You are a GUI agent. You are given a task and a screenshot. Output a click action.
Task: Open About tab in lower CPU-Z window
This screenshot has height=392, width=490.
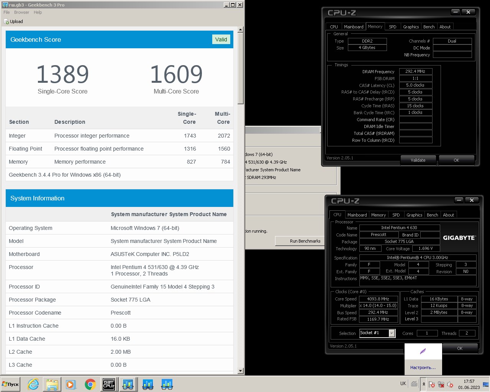tap(448, 215)
